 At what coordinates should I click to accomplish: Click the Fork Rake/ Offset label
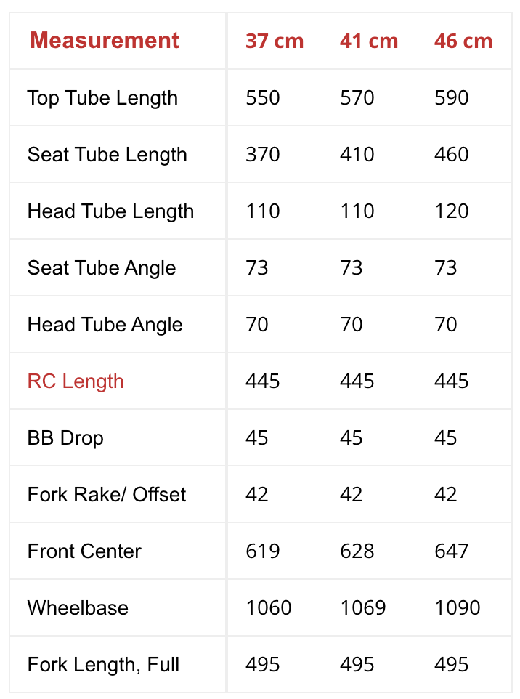(x=107, y=495)
